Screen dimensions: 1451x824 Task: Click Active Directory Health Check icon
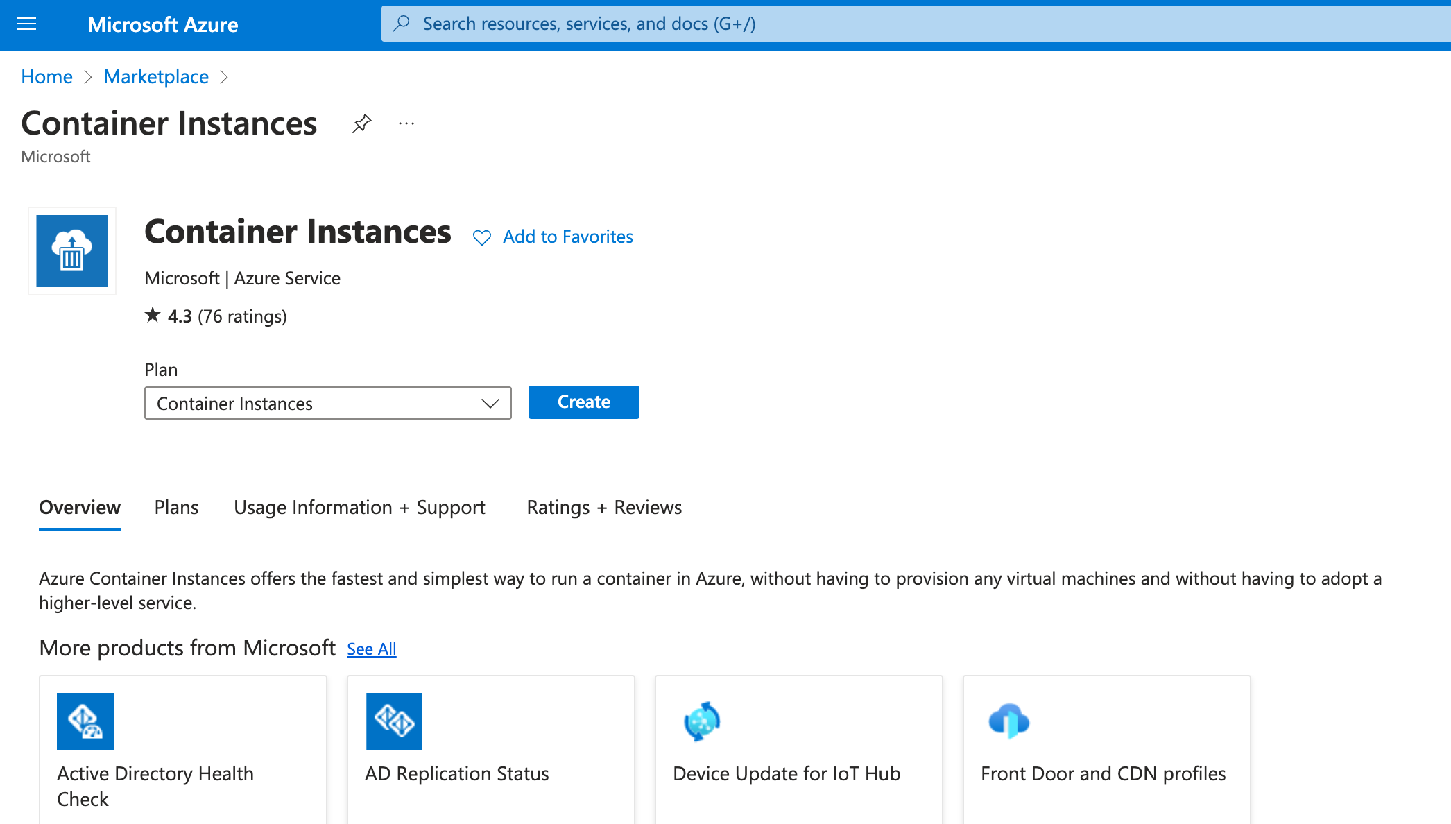pos(85,721)
